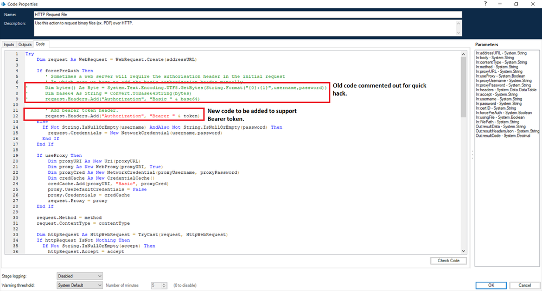Click the Cancel button

pyautogui.click(x=525, y=285)
